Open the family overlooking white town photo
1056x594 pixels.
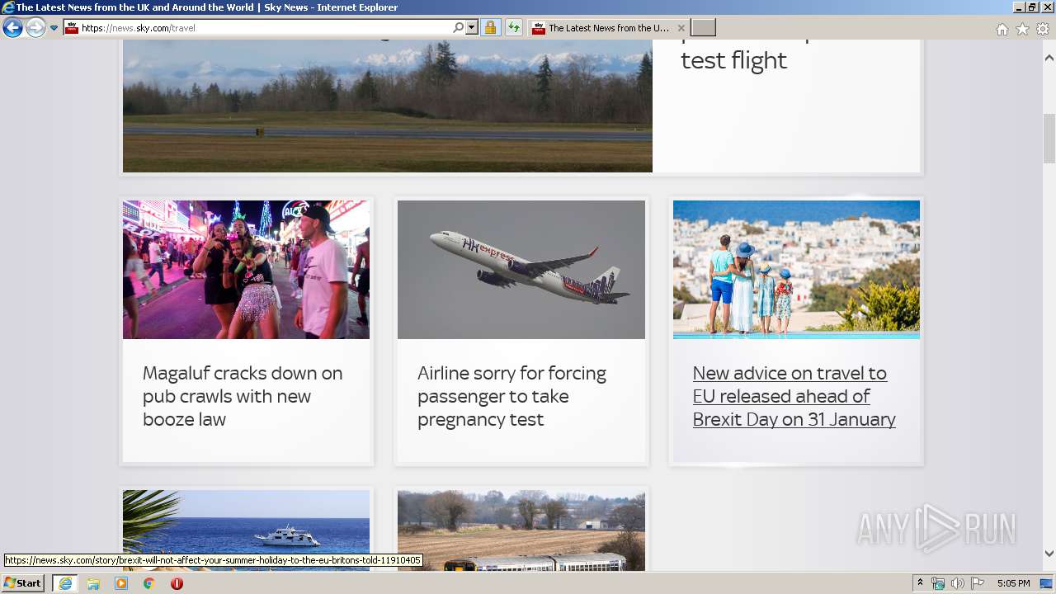tap(796, 270)
